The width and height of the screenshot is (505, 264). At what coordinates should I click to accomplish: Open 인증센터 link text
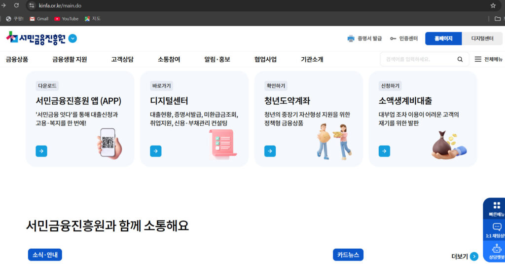click(408, 38)
